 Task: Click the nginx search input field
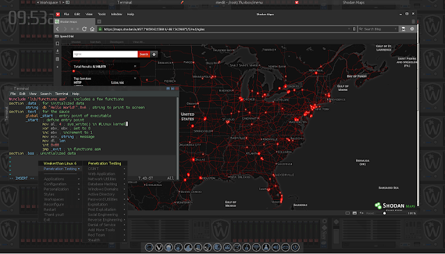pos(105,54)
